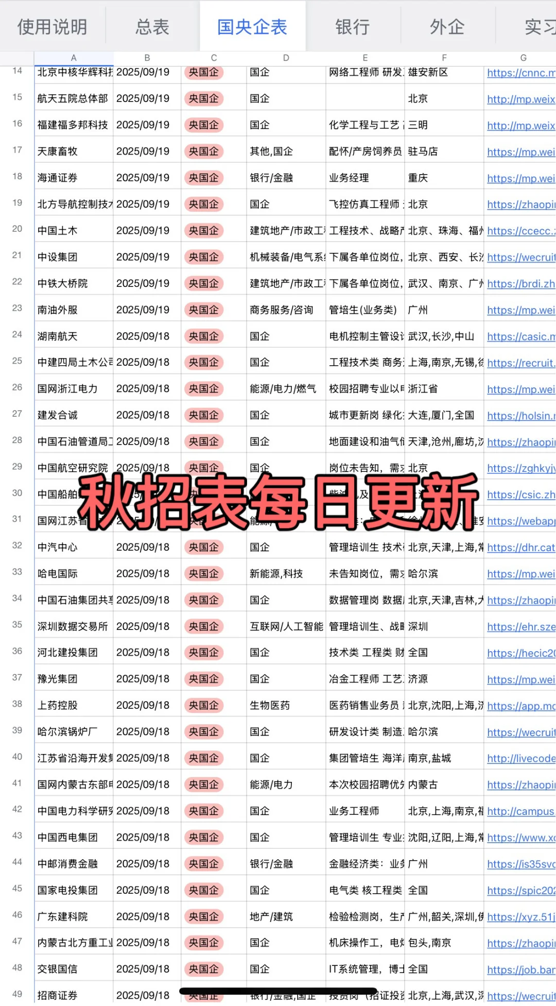Select the cell "中国航空研究院"

(74, 468)
